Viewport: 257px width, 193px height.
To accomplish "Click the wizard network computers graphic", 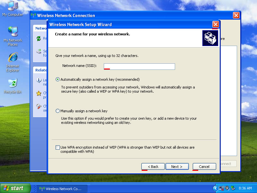I will coord(210,38).
